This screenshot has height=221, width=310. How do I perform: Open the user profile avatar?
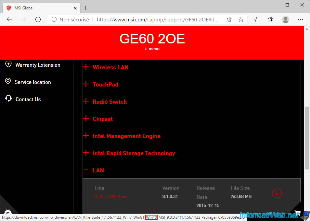pos(286,19)
